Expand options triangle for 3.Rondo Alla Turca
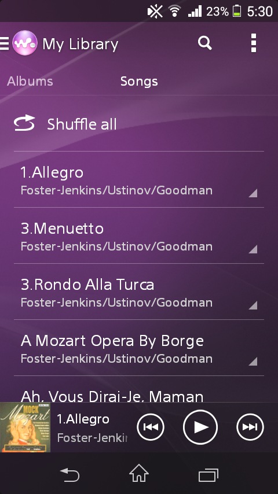The height and width of the screenshot is (494, 278). click(253, 305)
